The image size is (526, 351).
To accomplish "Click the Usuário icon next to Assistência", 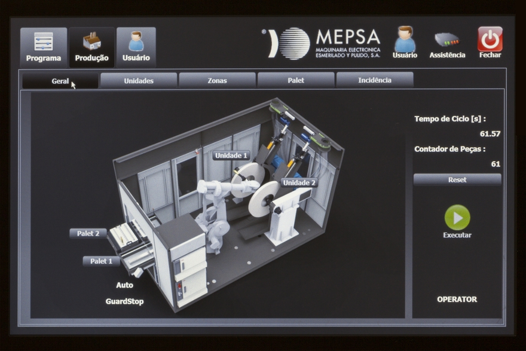I will (405, 42).
